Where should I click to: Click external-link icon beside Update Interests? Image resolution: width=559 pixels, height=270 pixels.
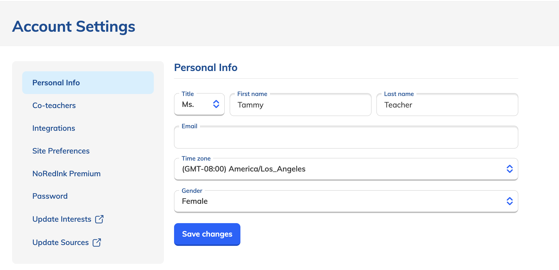click(99, 219)
